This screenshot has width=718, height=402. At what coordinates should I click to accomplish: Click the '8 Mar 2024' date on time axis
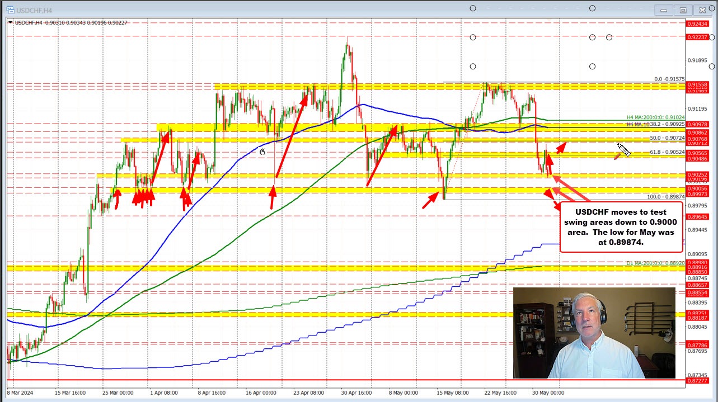[x=21, y=392]
